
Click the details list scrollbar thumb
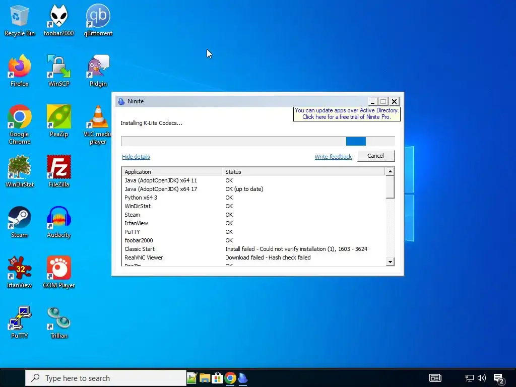pos(390,187)
